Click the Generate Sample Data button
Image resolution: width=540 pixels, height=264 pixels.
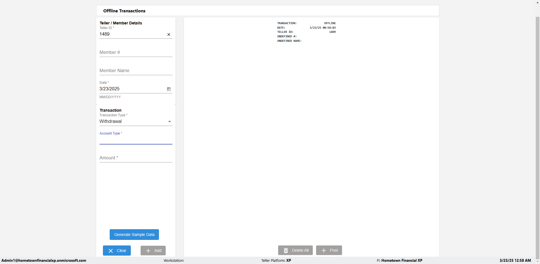(x=134, y=235)
